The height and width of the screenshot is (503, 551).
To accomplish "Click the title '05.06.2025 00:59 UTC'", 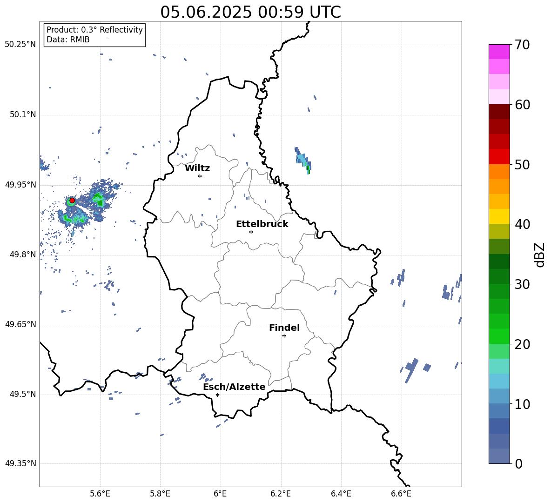I will (250, 12).
